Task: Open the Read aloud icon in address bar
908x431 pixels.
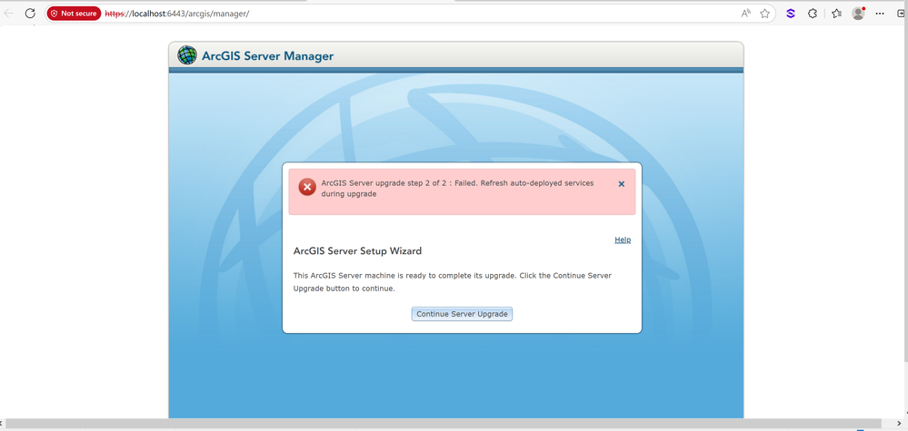Action: click(746, 14)
